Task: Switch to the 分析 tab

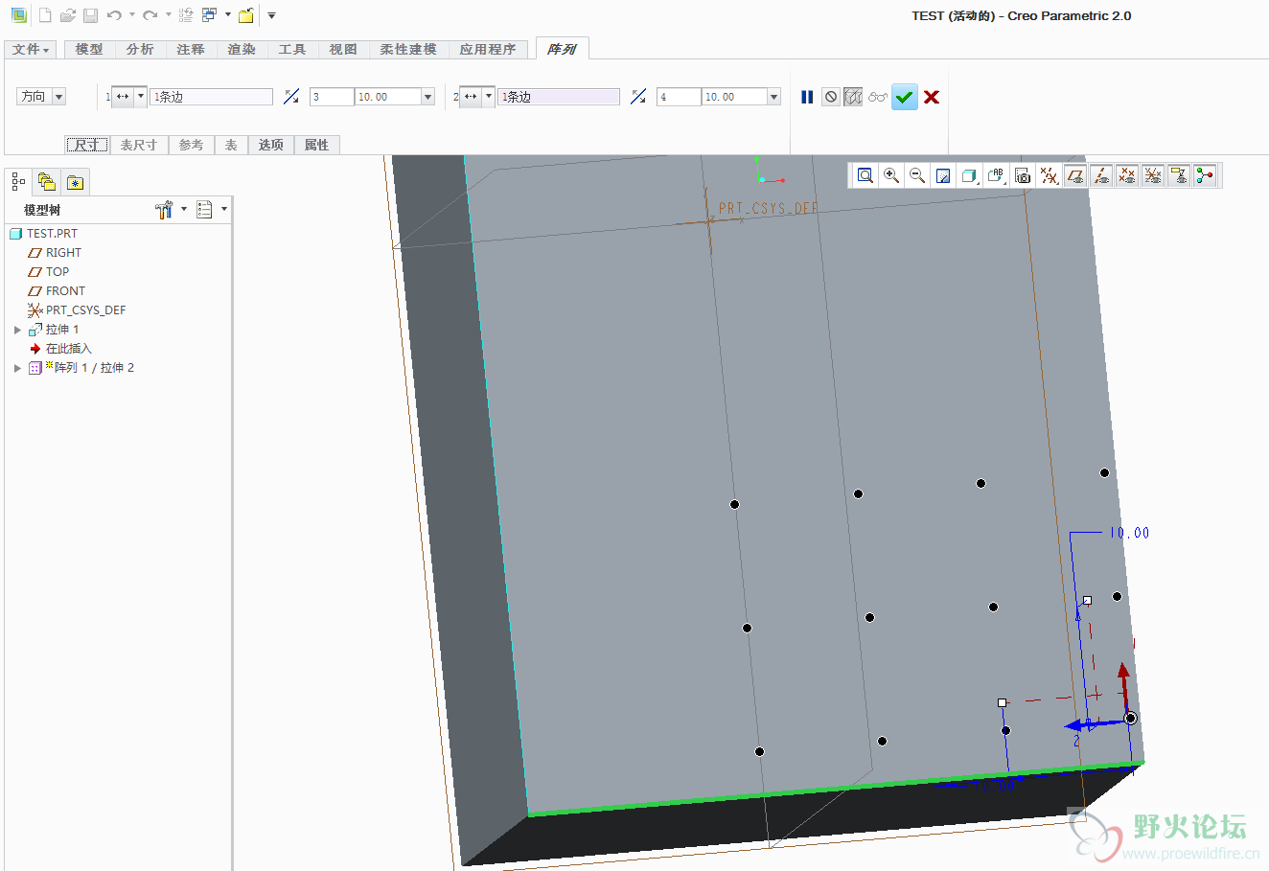Action: tap(140, 49)
